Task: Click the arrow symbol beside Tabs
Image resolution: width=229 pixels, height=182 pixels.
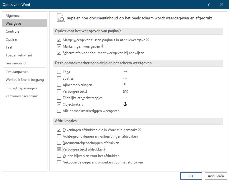Action: (x=125, y=72)
